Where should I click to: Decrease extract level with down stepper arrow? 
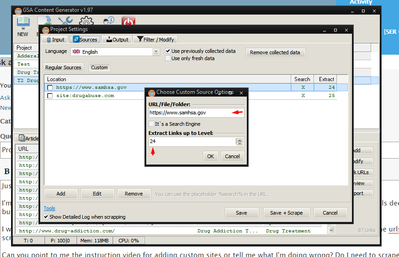tap(239, 144)
